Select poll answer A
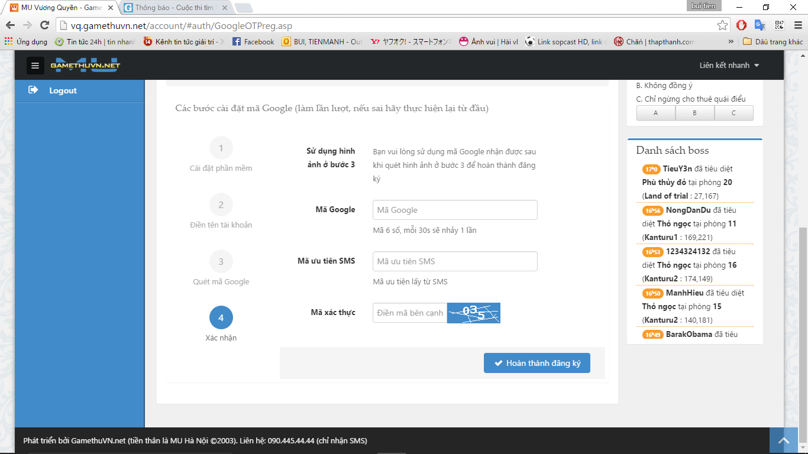The height and width of the screenshot is (454, 808). [655, 113]
